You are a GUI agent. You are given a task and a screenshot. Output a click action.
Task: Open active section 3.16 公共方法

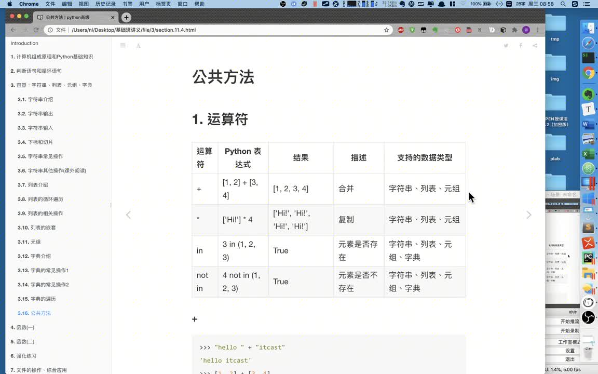(34, 313)
